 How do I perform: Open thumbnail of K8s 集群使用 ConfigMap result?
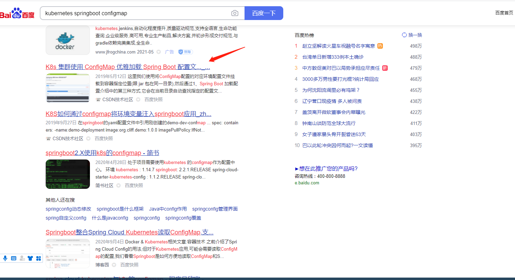(68, 88)
